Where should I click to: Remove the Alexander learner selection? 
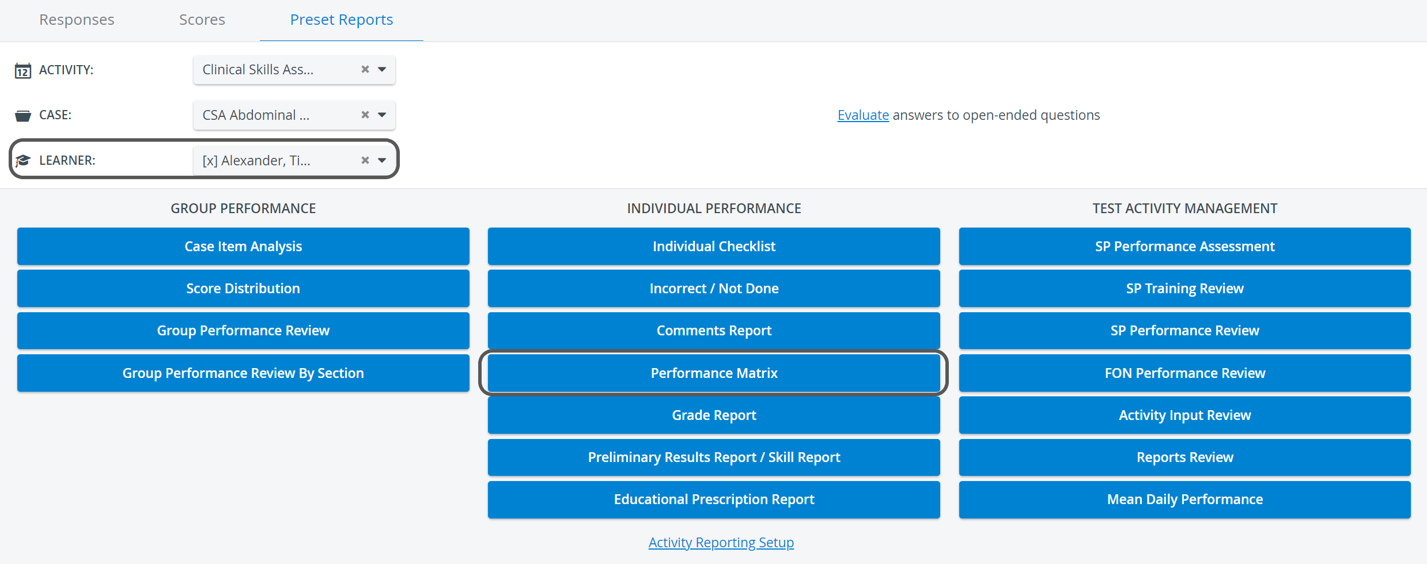[x=365, y=160]
